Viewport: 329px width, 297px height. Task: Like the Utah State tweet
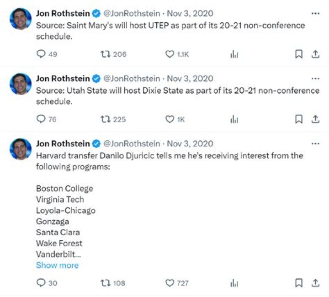click(170, 119)
